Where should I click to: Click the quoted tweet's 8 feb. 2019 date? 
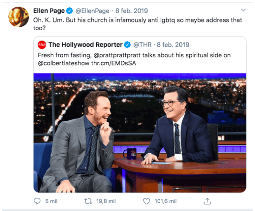(173, 45)
